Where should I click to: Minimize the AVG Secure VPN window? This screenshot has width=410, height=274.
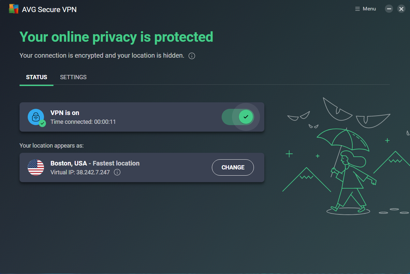pos(389,9)
